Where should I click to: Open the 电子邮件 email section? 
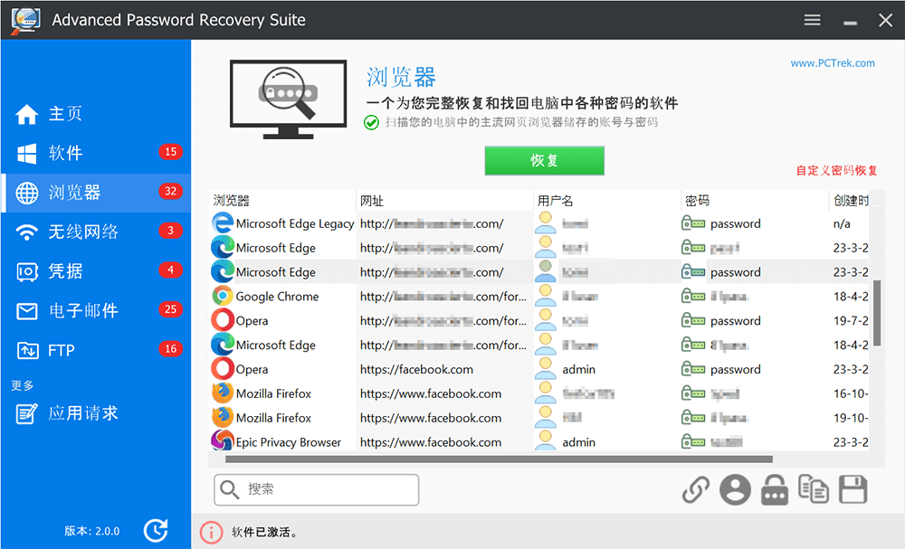click(x=96, y=310)
